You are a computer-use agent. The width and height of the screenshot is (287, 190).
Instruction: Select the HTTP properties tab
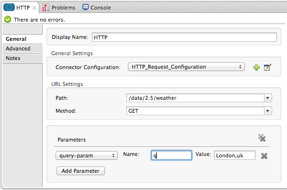(x=21, y=8)
